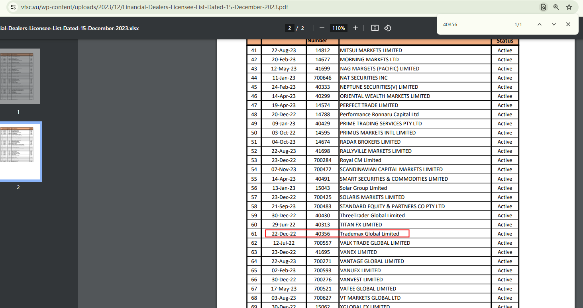Select page 2 thumbnail
The image size is (583, 308).
18,151
